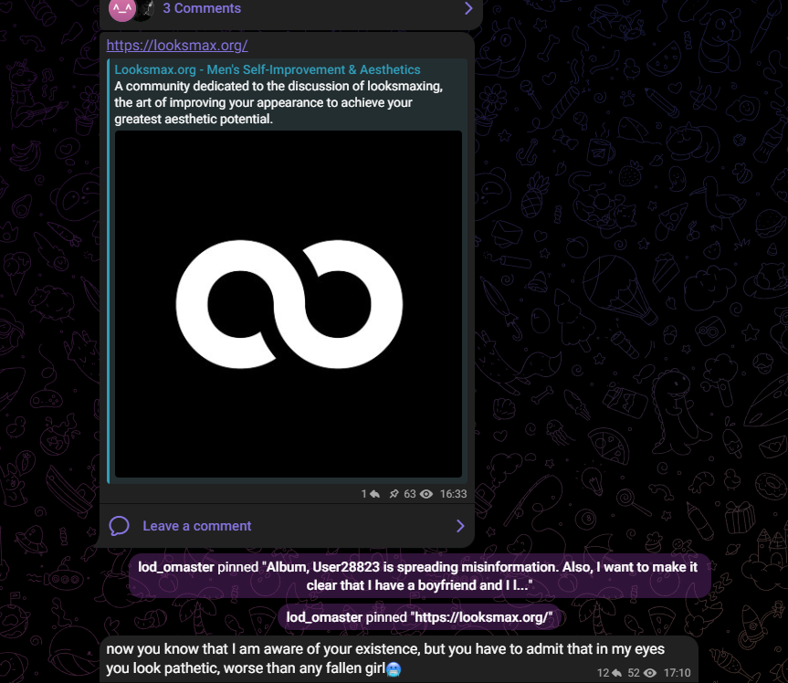Click the reply arrow icon beside 1

pos(374,494)
